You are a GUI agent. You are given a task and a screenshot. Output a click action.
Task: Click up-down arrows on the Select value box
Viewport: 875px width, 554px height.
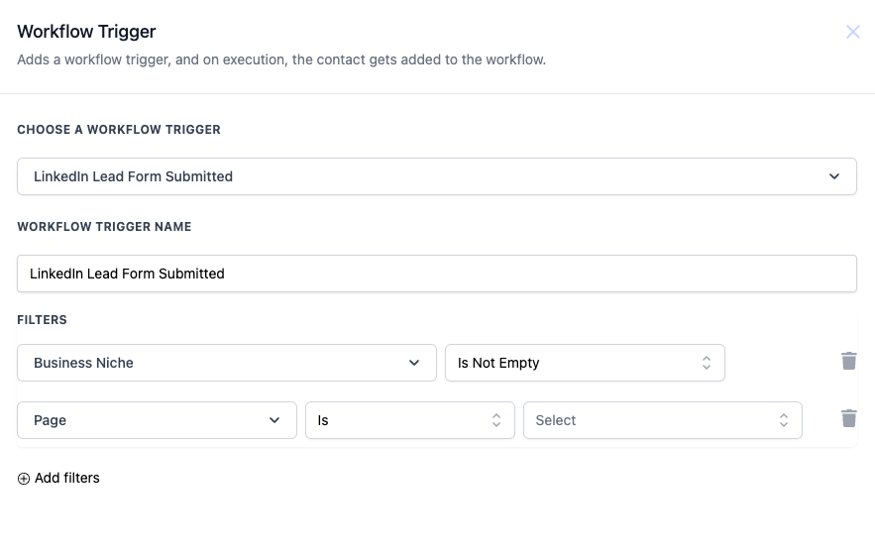click(x=784, y=420)
